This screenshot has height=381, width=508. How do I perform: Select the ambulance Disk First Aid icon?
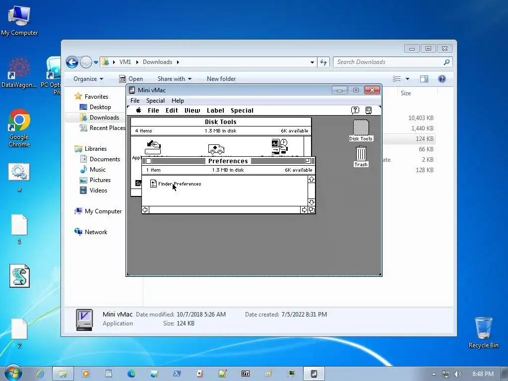point(216,149)
